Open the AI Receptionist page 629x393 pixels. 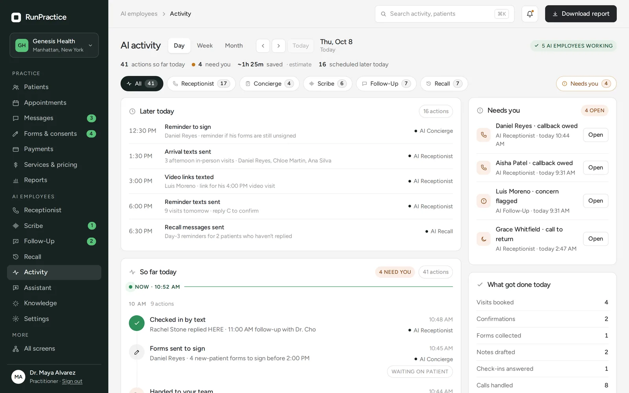pos(54,210)
